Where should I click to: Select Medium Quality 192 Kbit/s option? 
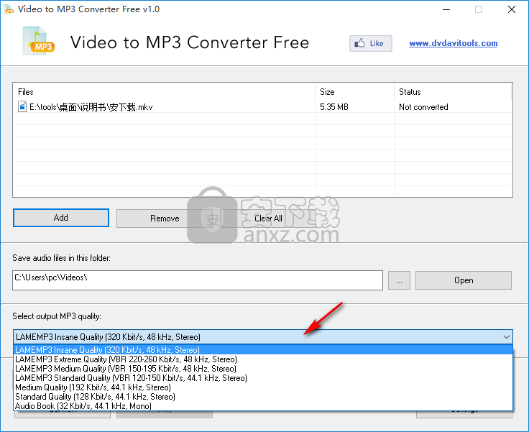coord(263,387)
